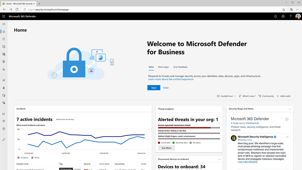Open the Hunting icon in sidebar
This screenshot has height=170, width=302.
(x=4, y=47)
